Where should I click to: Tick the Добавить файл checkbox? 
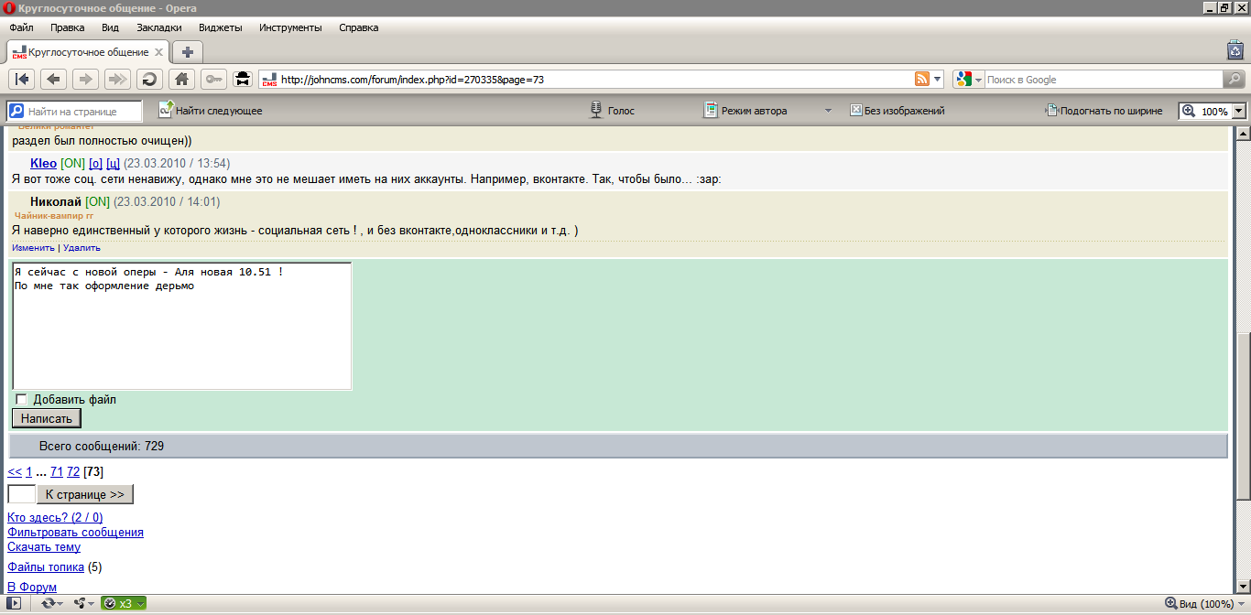tap(22, 399)
